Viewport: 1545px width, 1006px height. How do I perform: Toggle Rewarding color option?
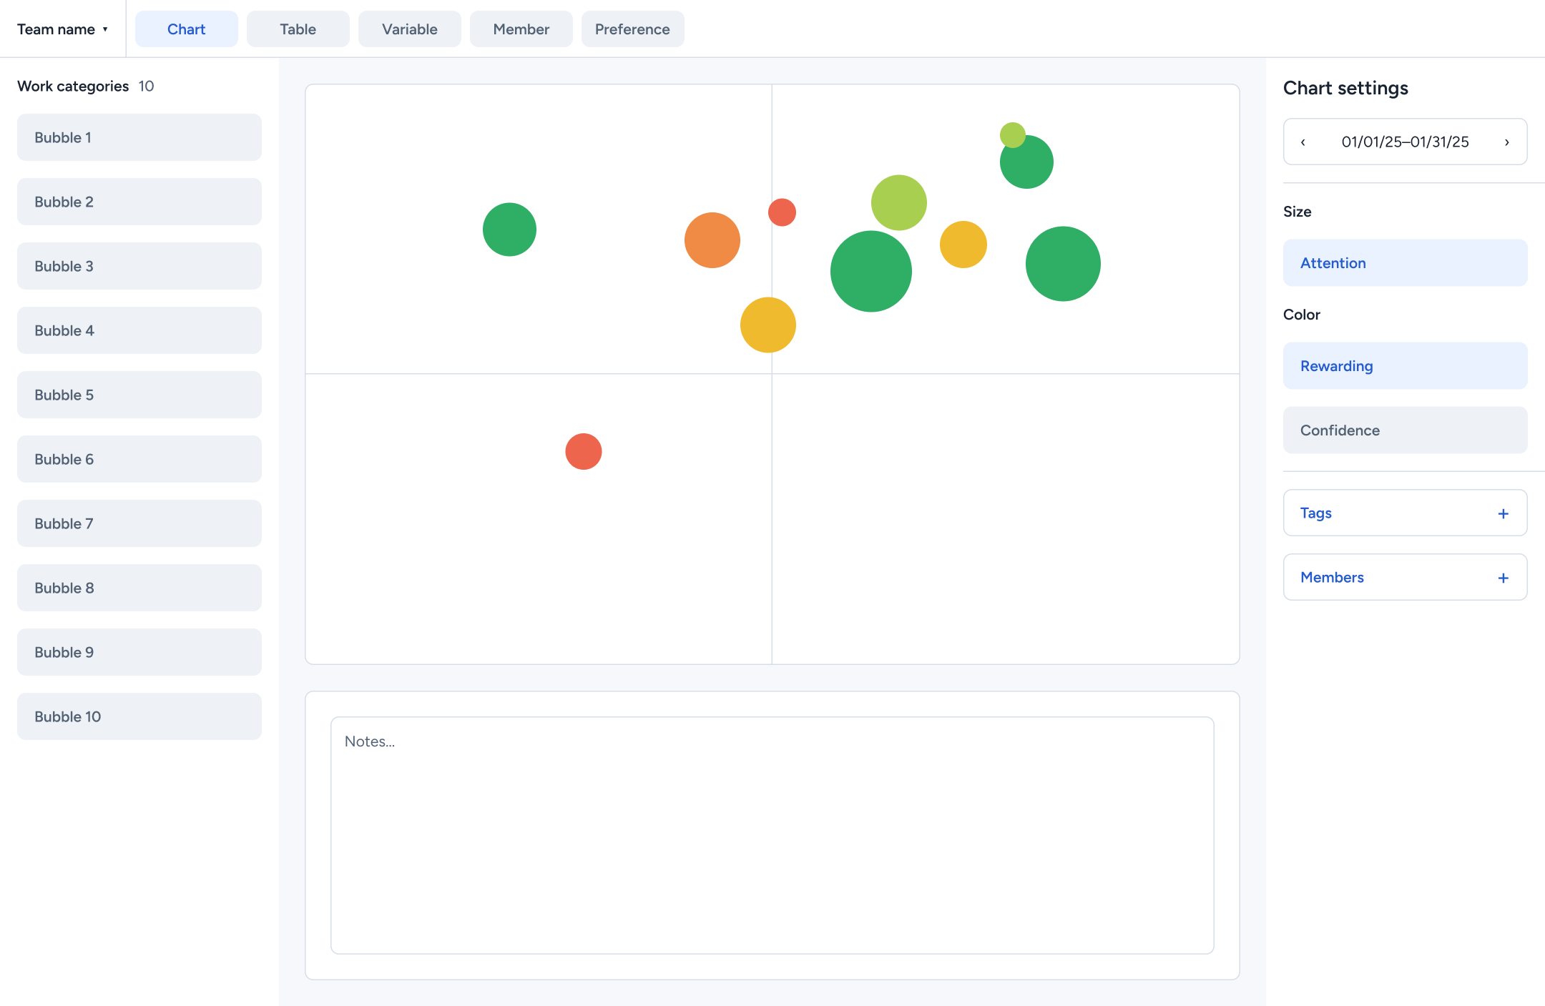[x=1406, y=366]
